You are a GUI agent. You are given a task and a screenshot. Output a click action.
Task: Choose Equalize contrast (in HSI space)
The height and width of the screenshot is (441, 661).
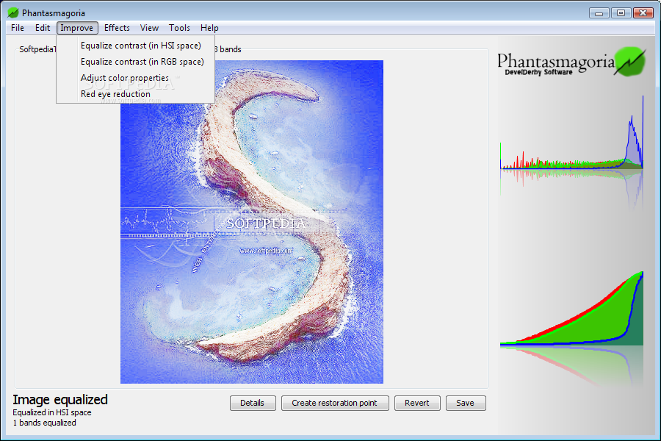[x=141, y=46]
